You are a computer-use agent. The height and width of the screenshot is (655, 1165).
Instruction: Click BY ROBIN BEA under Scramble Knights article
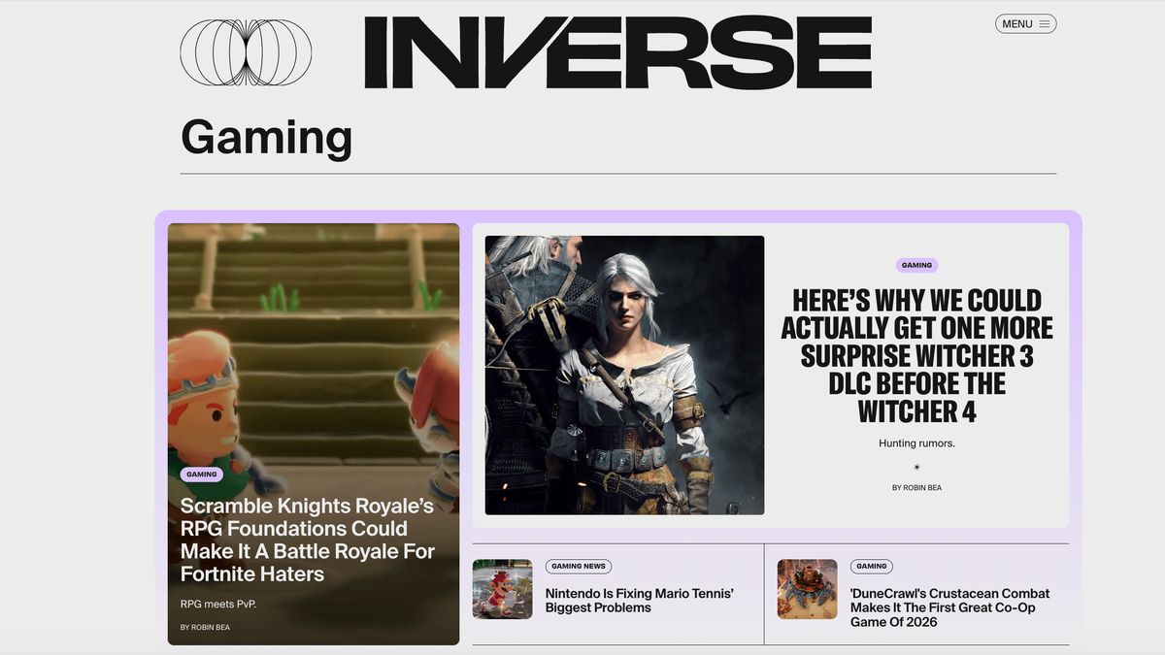[x=205, y=627]
